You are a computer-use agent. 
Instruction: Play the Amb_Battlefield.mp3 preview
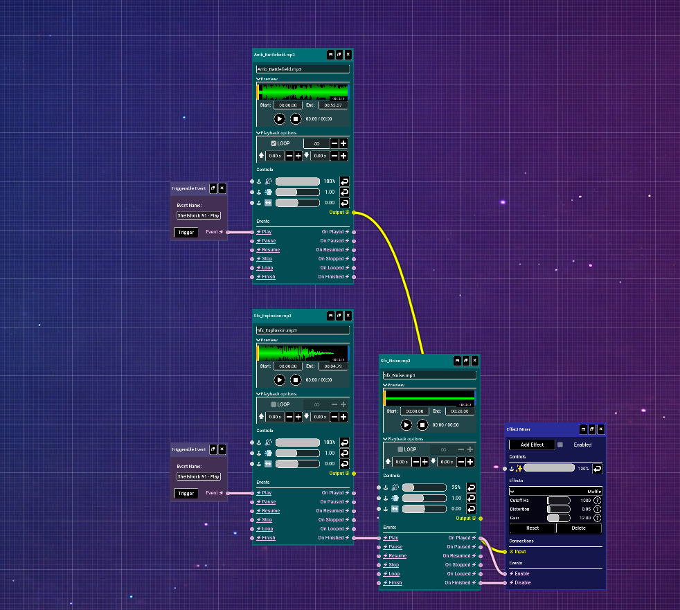(279, 118)
